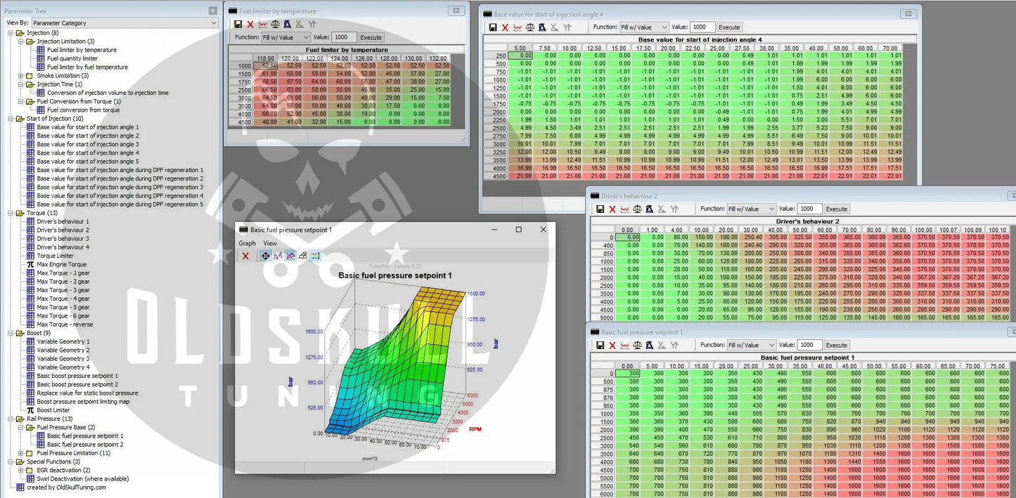
Task: Click balance scale compare icon in Fuel limiter toolbar
Action: (x=275, y=24)
